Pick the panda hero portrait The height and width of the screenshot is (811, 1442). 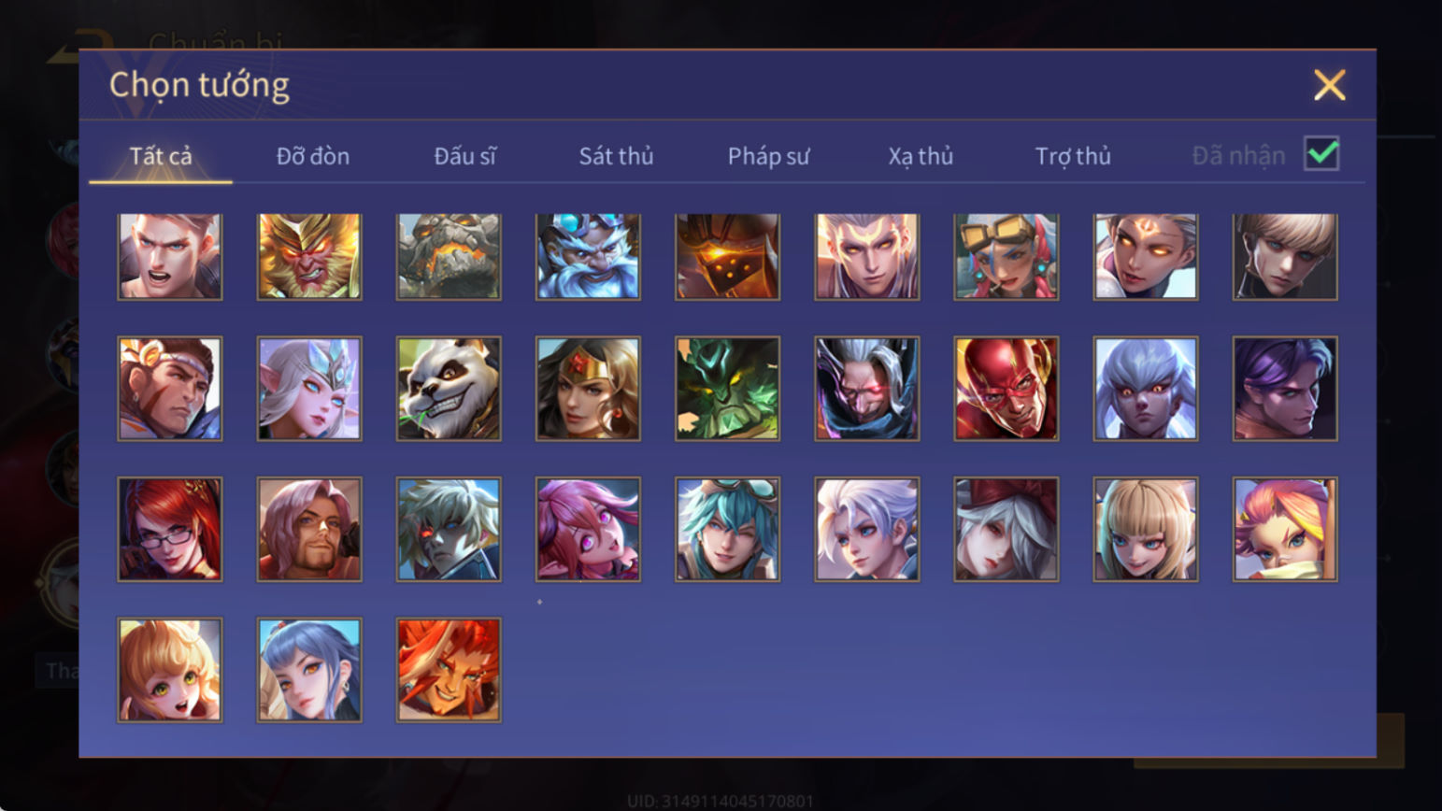tap(449, 389)
